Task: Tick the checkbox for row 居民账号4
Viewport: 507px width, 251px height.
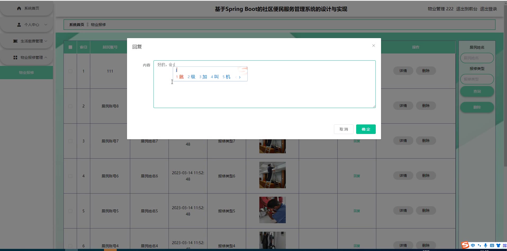Action: pyautogui.click(x=70, y=246)
